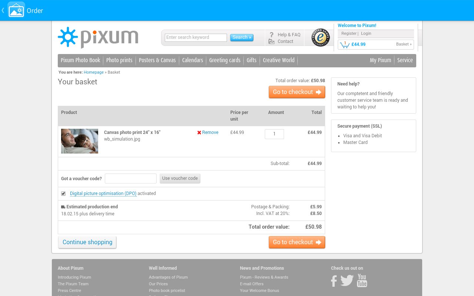This screenshot has height=296, width=474.
Task: Open the Introducing Pixum footer link
Action: pyautogui.click(x=74, y=277)
